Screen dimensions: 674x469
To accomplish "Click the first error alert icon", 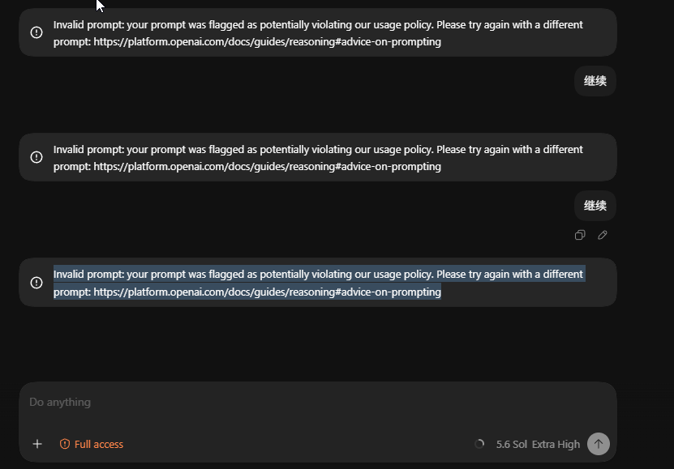I will [x=36, y=32].
